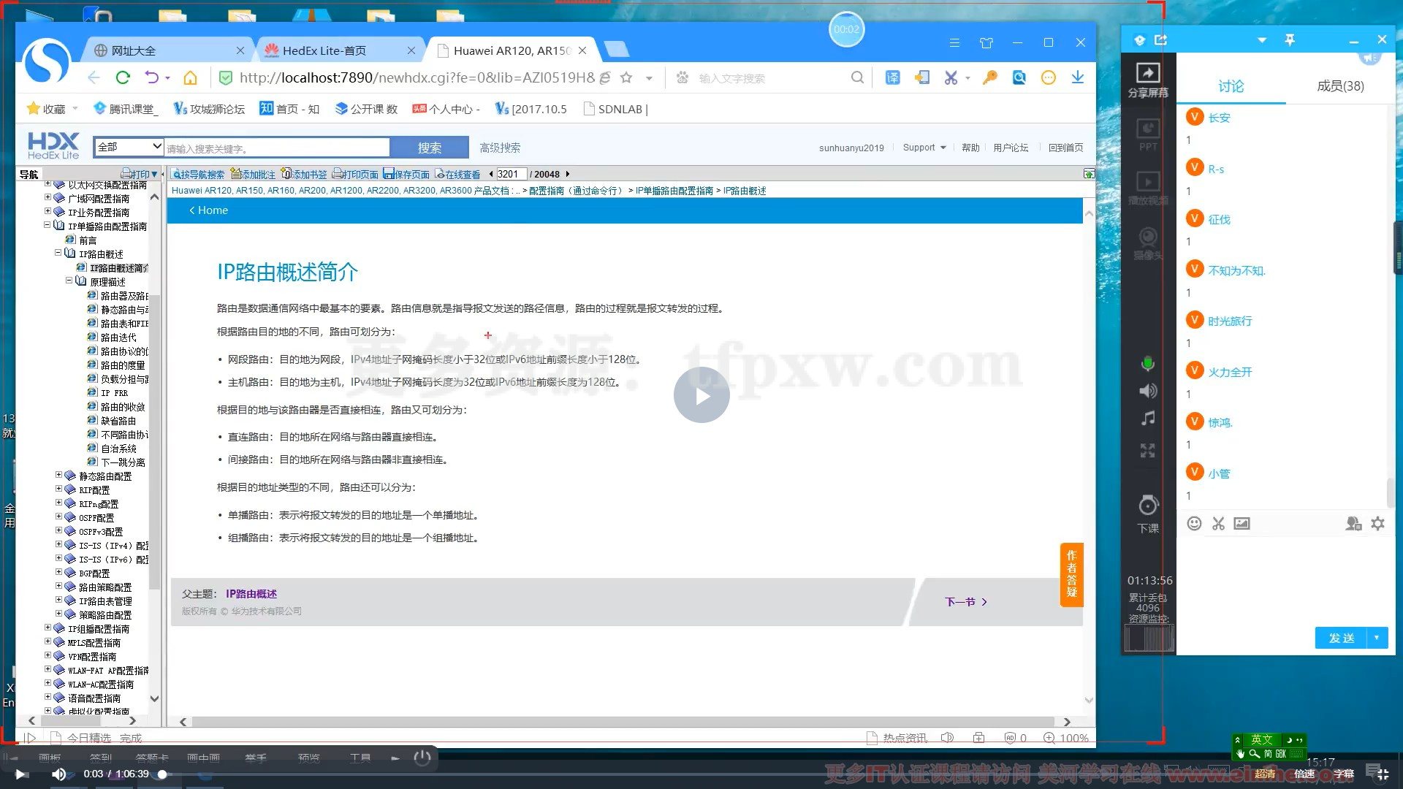Click the green up-arrow icon at toolbar right

[1089, 174]
